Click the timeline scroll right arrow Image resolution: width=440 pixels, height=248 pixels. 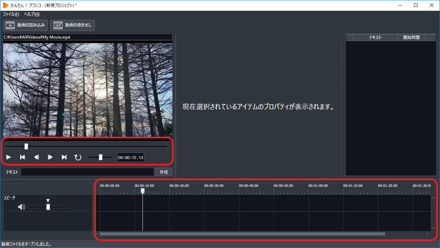(x=428, y=234)
